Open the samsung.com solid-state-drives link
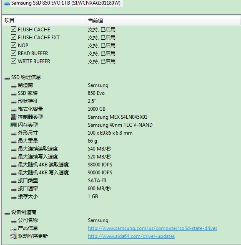Image resolution: width=241 pixels, height=245 pixels. click(x=153, y=228)
